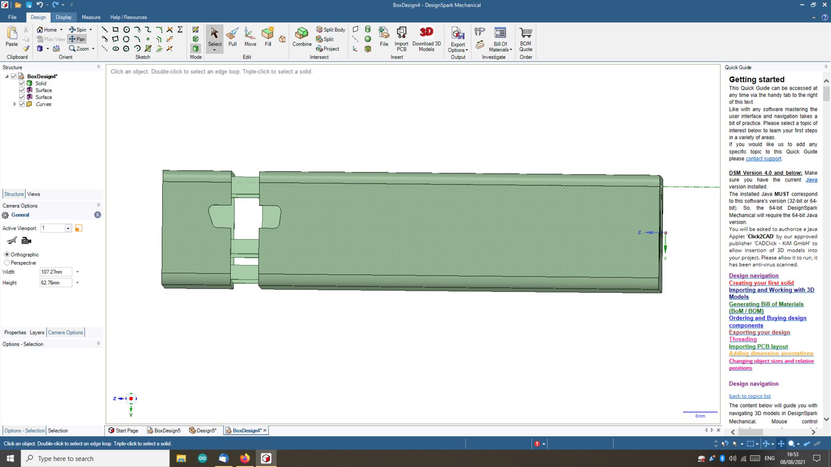
Task: Activate the Pan orient tool
Action: coord(77,39)
